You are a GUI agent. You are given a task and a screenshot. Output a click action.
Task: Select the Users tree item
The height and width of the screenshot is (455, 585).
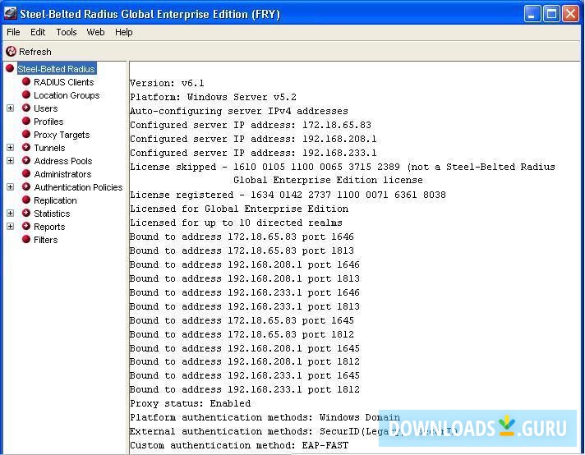(x=46, y=108)
